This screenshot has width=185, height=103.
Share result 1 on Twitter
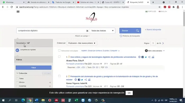[146, 57]
